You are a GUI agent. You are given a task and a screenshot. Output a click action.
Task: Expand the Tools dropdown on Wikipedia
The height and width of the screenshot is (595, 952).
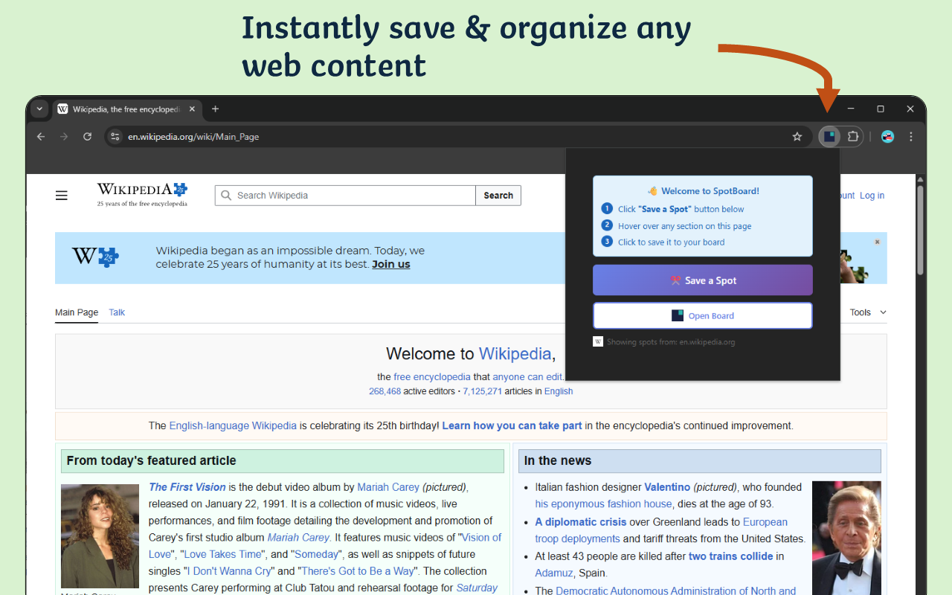point(868,312)
